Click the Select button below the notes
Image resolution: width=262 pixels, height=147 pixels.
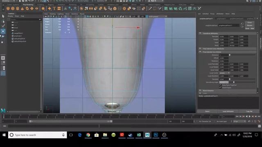207,111
